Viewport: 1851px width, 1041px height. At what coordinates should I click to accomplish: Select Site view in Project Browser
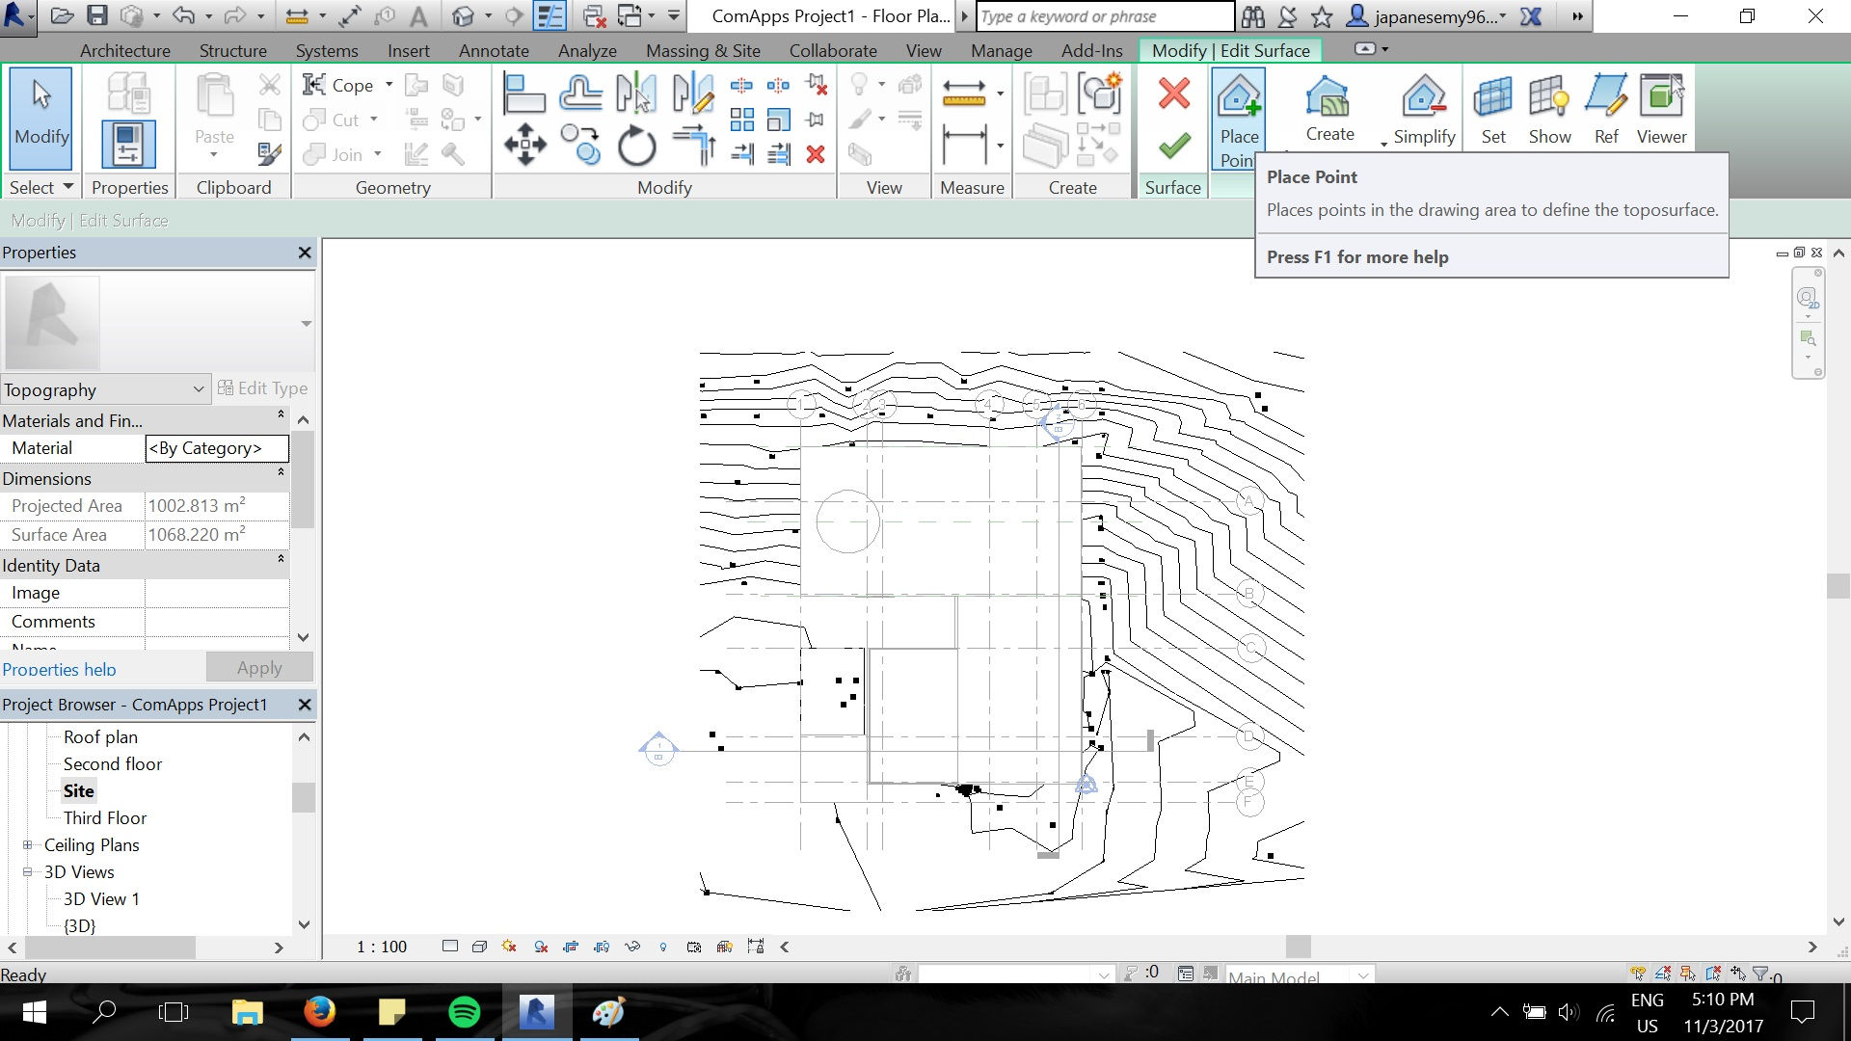(x=79, y=790)
